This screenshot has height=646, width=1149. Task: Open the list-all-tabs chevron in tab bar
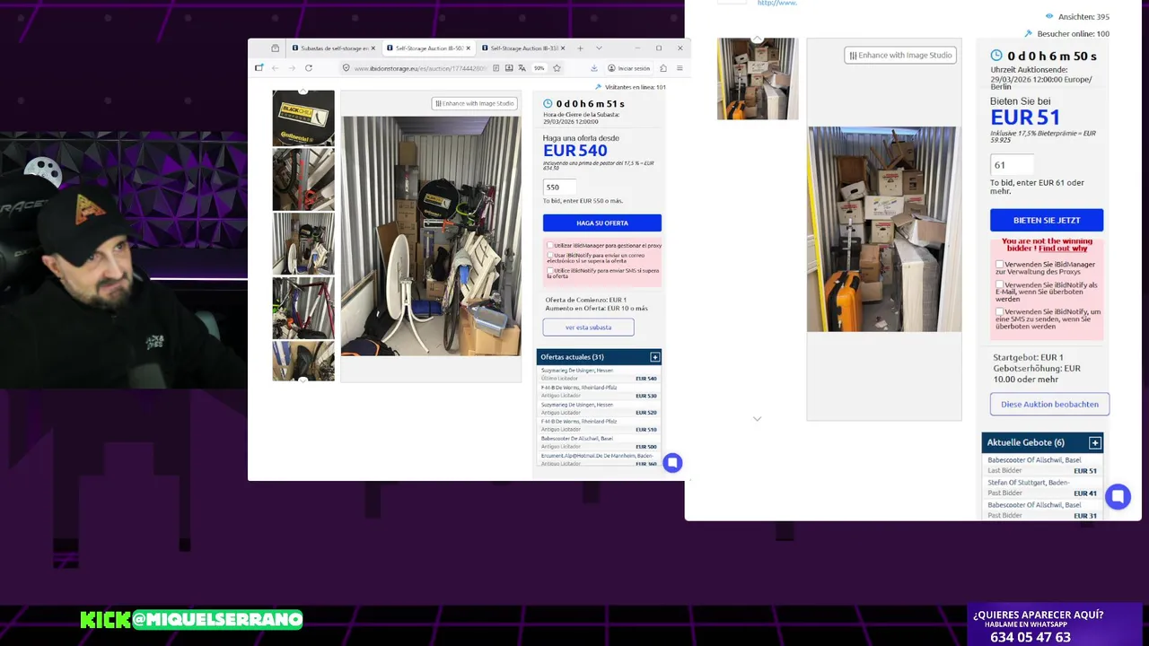click(x=599, y=48)
